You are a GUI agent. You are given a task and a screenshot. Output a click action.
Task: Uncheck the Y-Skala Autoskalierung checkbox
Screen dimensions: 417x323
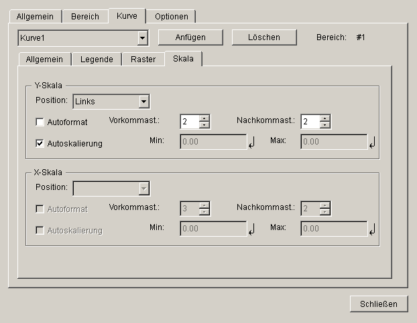(40, 144)
